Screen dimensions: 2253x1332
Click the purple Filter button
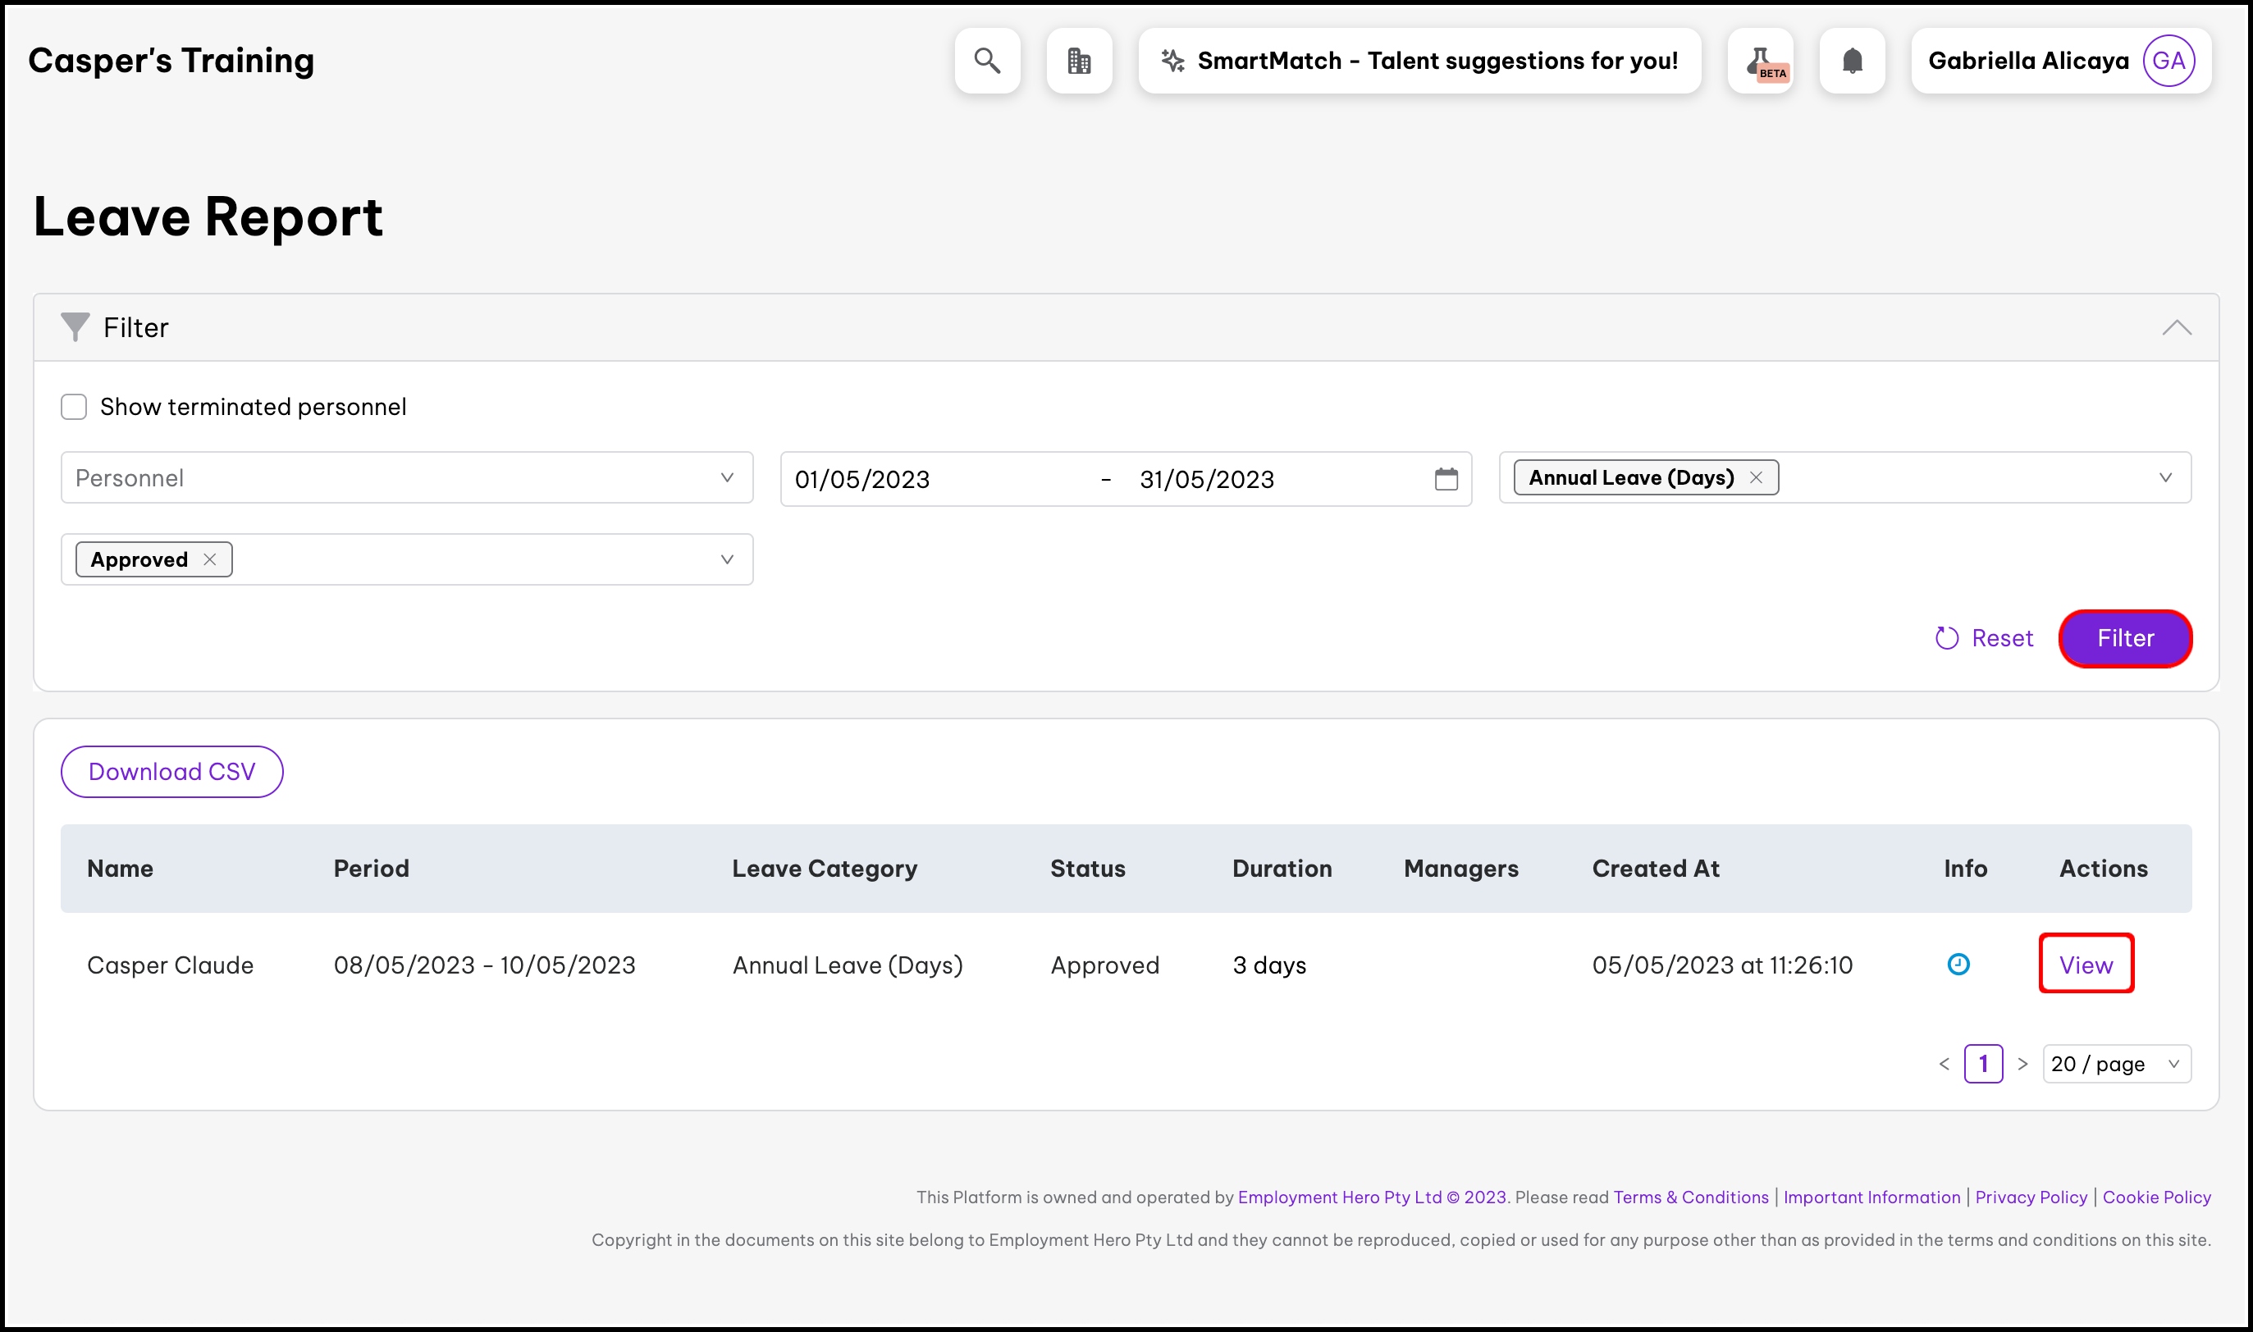click(x=2125, y=638)
